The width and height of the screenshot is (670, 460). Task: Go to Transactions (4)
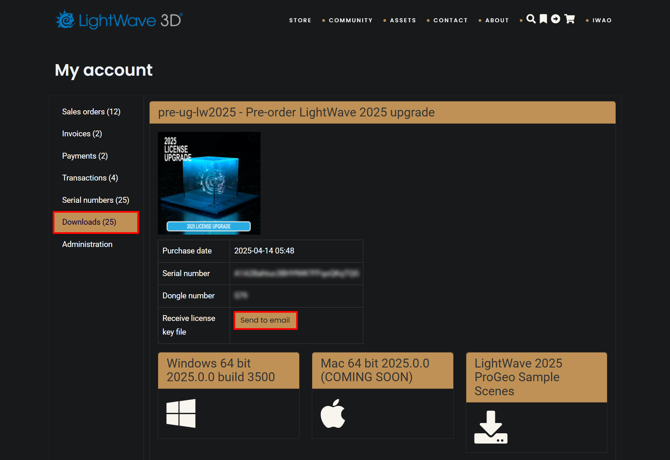90,178
